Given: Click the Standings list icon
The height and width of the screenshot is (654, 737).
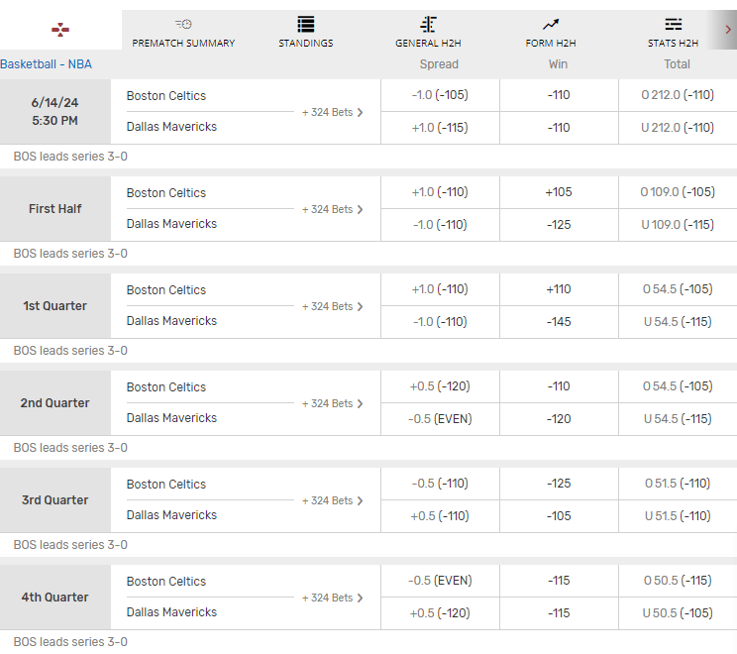Looking at the screenshot, I should tap(305, 24).
